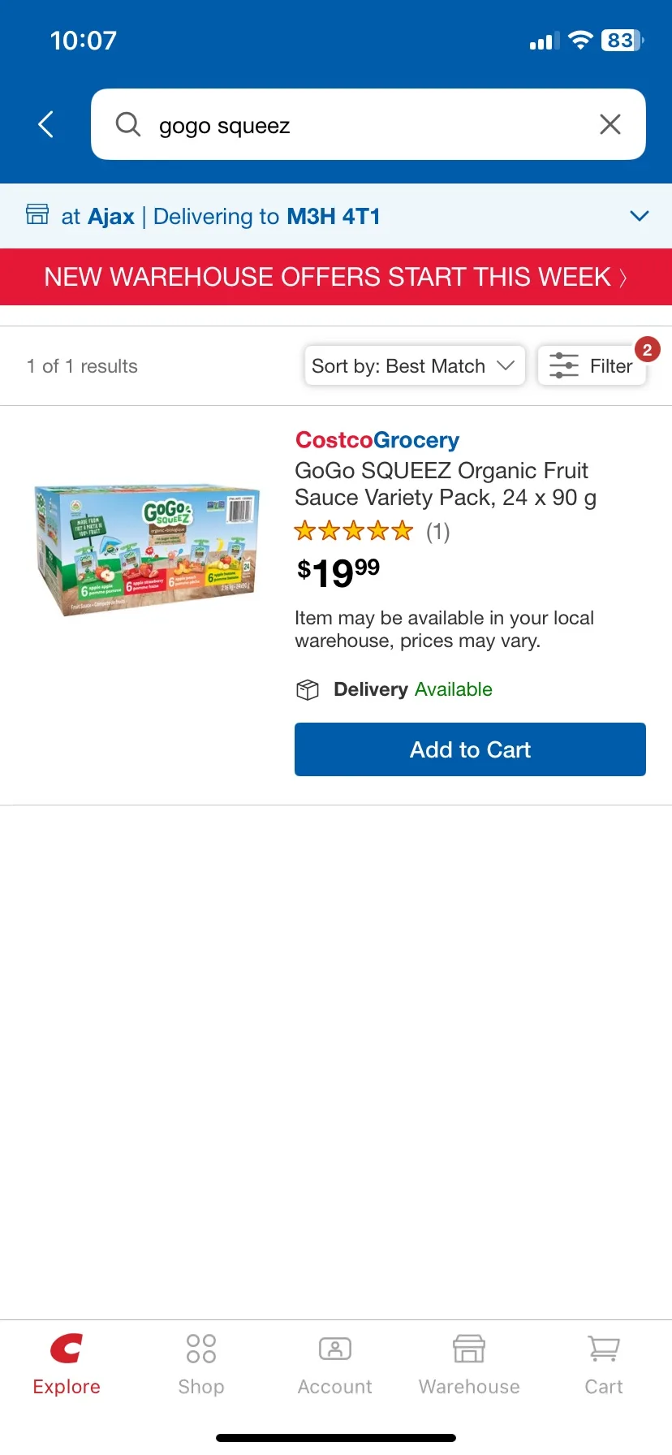Tap the delivery box icon

(308, 689)
